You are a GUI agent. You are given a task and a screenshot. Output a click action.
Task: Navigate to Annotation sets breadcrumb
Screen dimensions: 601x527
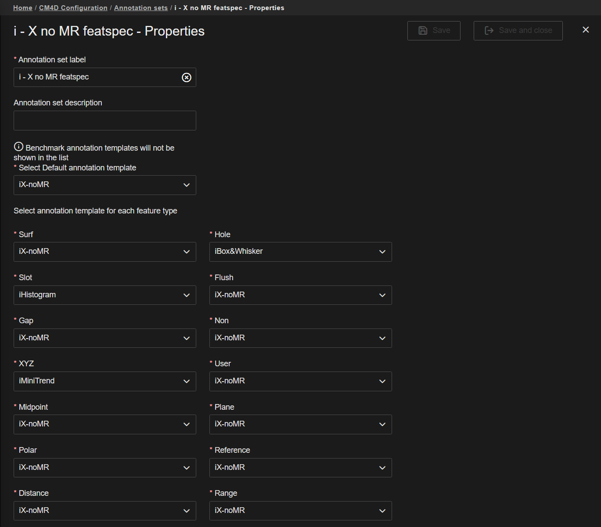pyautogui.click(x=140, y=8)
